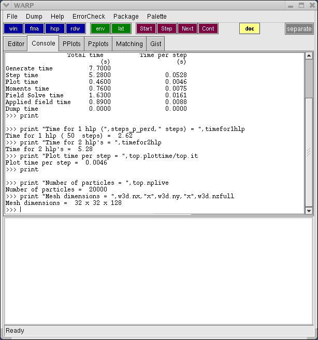Open the Dump menu
Screen dimensions: 318x340
pos(34,17)
